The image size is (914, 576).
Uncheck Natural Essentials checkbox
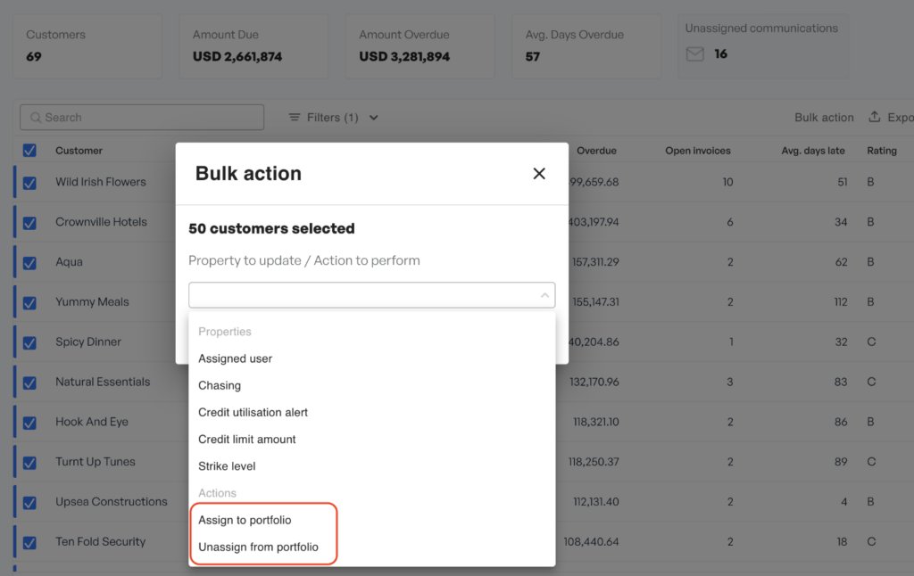tap(29, 383)
